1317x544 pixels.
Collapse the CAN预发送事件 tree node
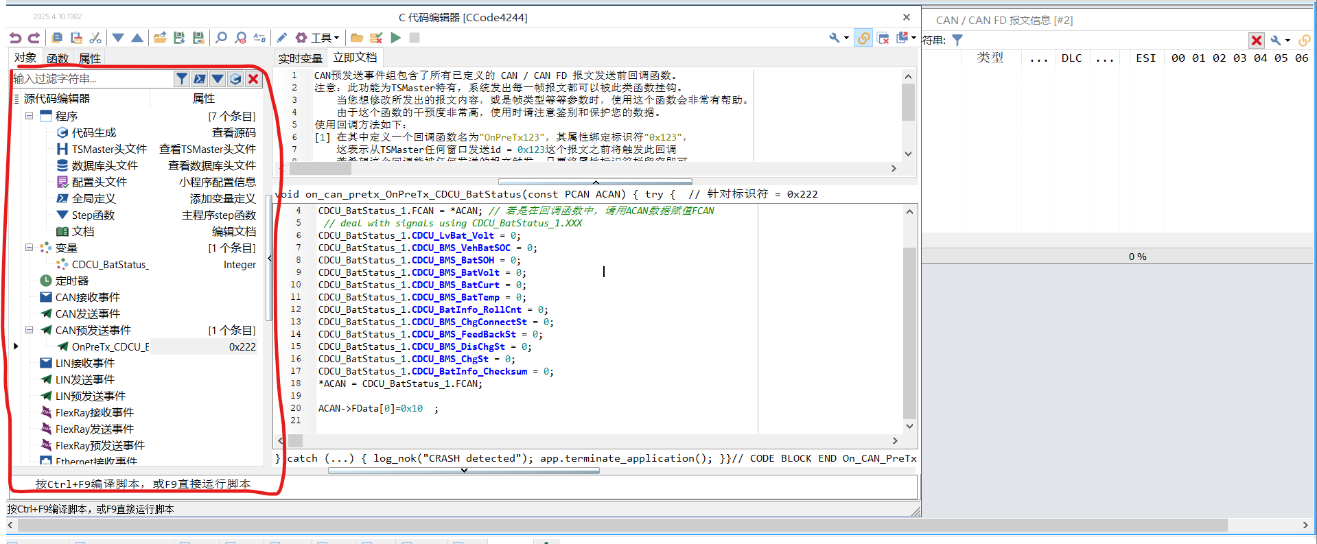[x=30, y=330]
